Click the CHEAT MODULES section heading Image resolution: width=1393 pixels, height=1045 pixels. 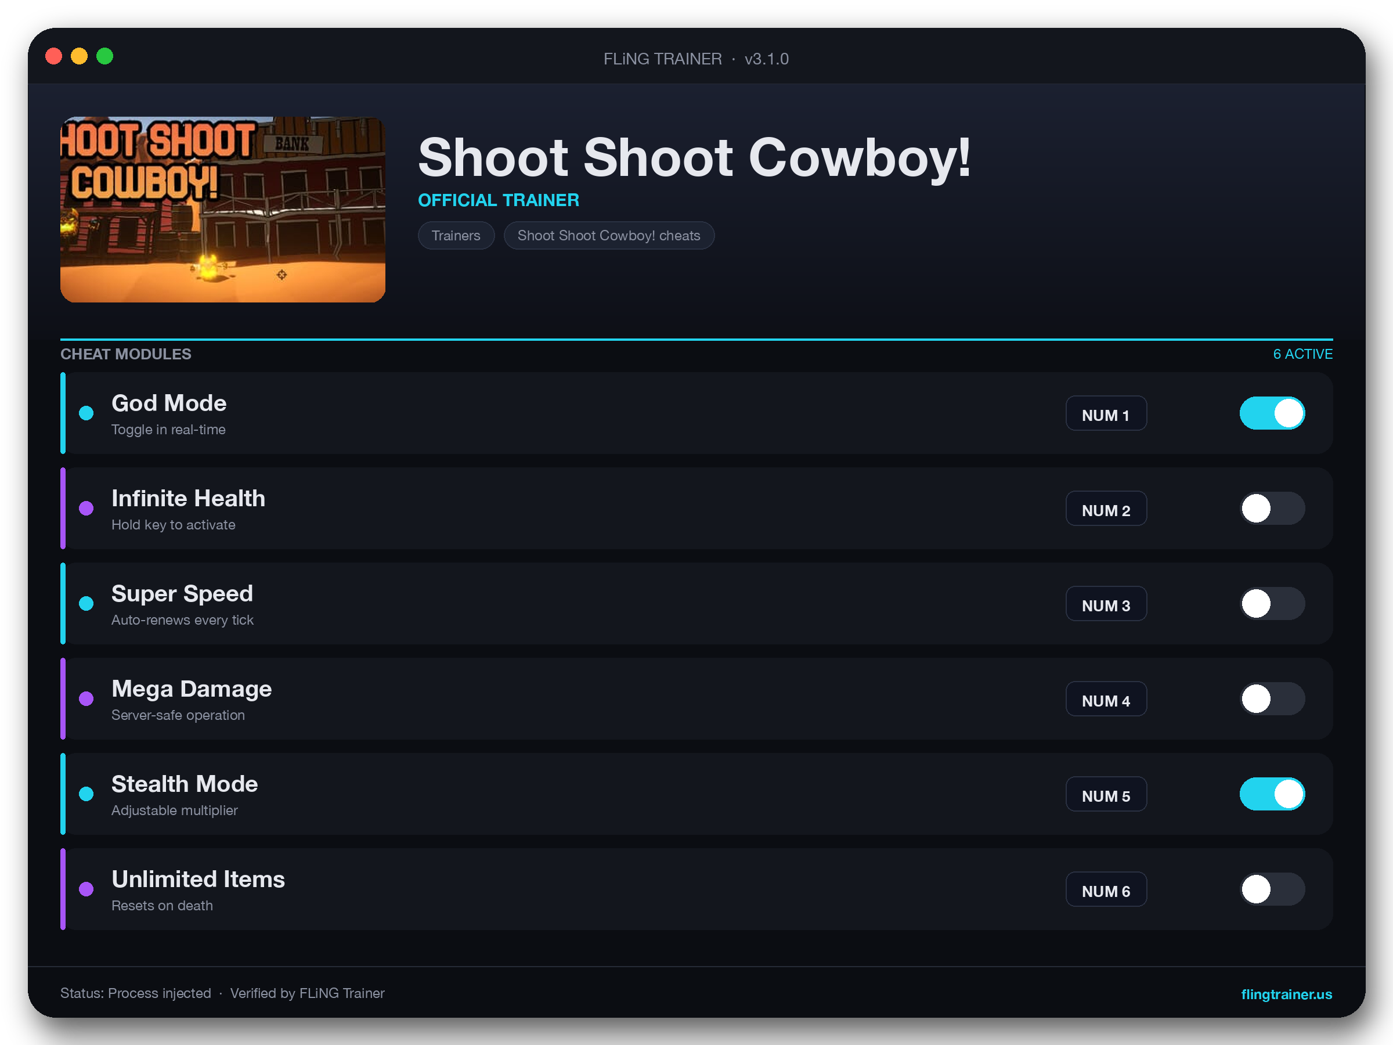126,354
